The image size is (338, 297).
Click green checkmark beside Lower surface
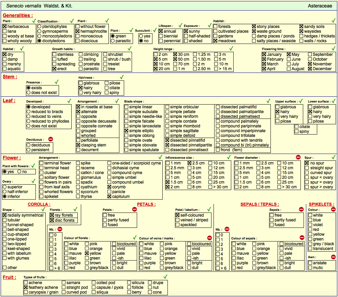(x=334, y=101)
